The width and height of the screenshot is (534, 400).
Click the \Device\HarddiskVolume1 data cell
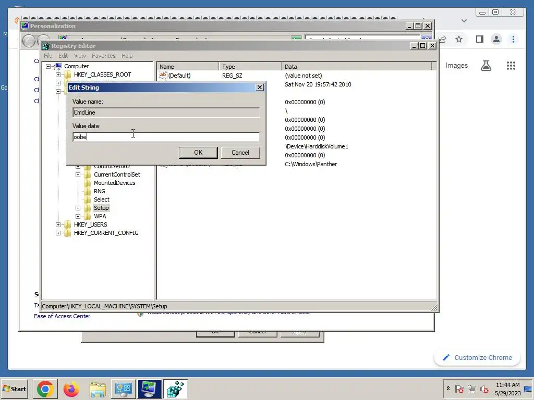[317, 146]
